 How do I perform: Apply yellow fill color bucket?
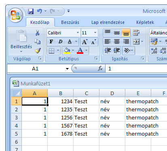[x=67, y=51]
